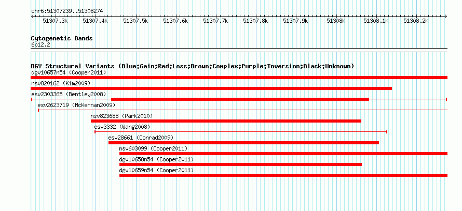Select the esv3332 (Wang2008) variant label
This screenshot has width=462, height=211.
123,127
